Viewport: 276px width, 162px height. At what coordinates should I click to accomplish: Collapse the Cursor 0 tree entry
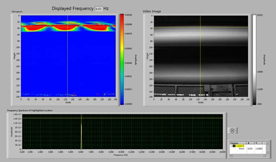point(231,146)
